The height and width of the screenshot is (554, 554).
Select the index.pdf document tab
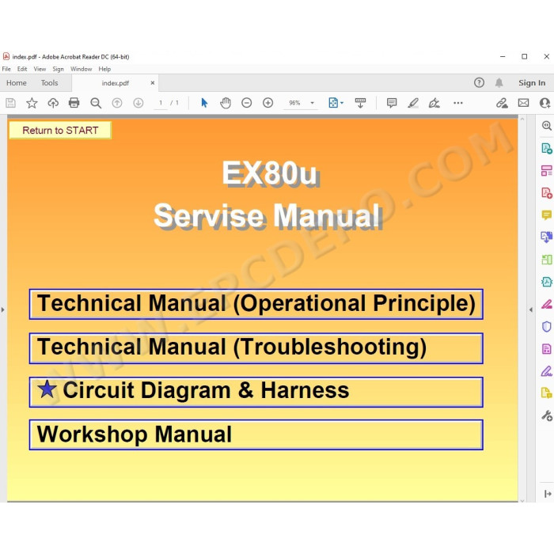click(x=116, y=83)
